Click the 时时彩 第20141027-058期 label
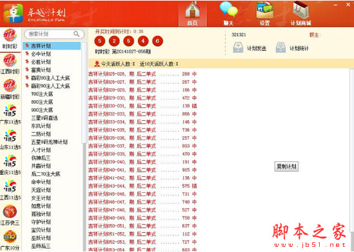This screenshot has width=354, height=252. [123, 52]
